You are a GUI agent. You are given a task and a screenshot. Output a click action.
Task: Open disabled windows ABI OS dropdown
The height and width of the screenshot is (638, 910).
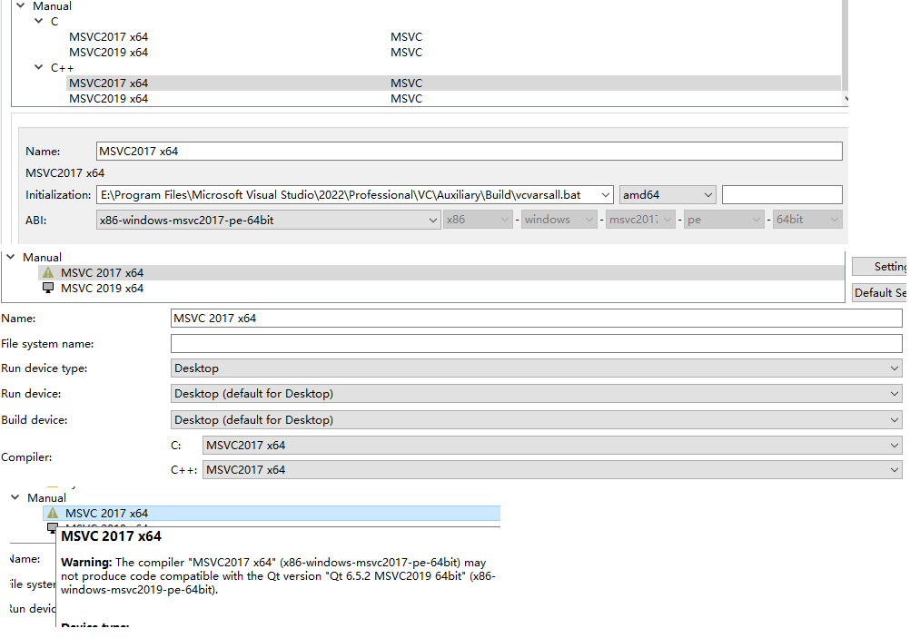pos(559,220)
